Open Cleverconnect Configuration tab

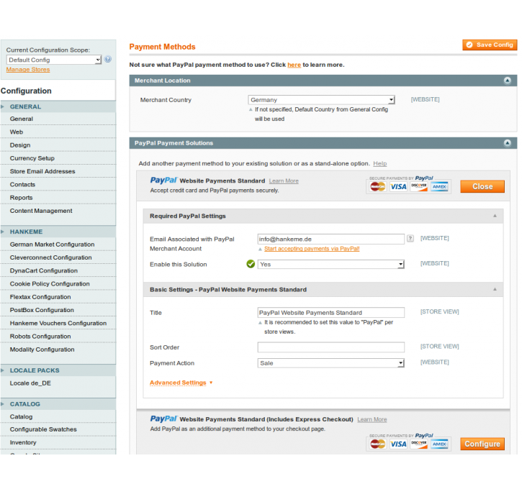[x=58, y=257]
